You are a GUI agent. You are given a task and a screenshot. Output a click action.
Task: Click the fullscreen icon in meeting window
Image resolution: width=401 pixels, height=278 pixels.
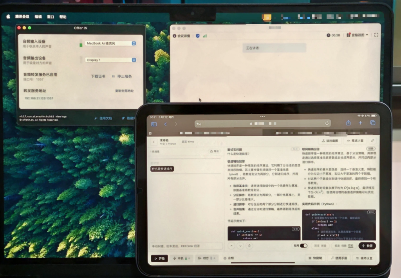[x=376, y=35]
